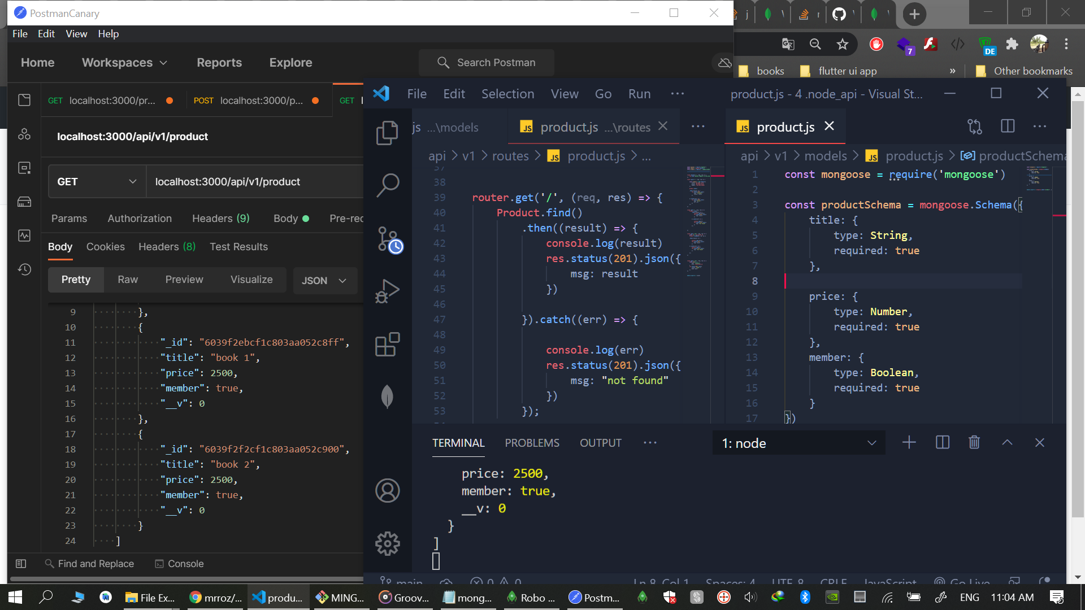The height and width of the screenshot is (610, 1085).
Task: Open HTTP method GET dropdown
Action: [x=97, y=182]
